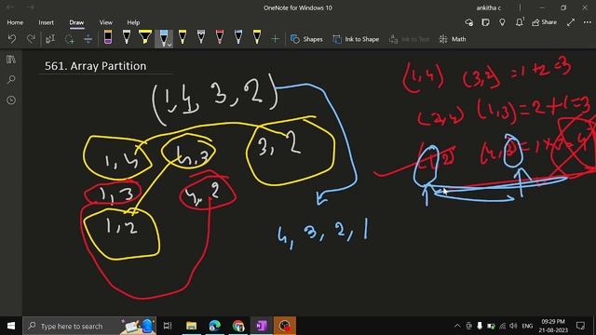Show Recent Notes in the sidebar
This screenshot has height=335, width=596.
[11, 100]
